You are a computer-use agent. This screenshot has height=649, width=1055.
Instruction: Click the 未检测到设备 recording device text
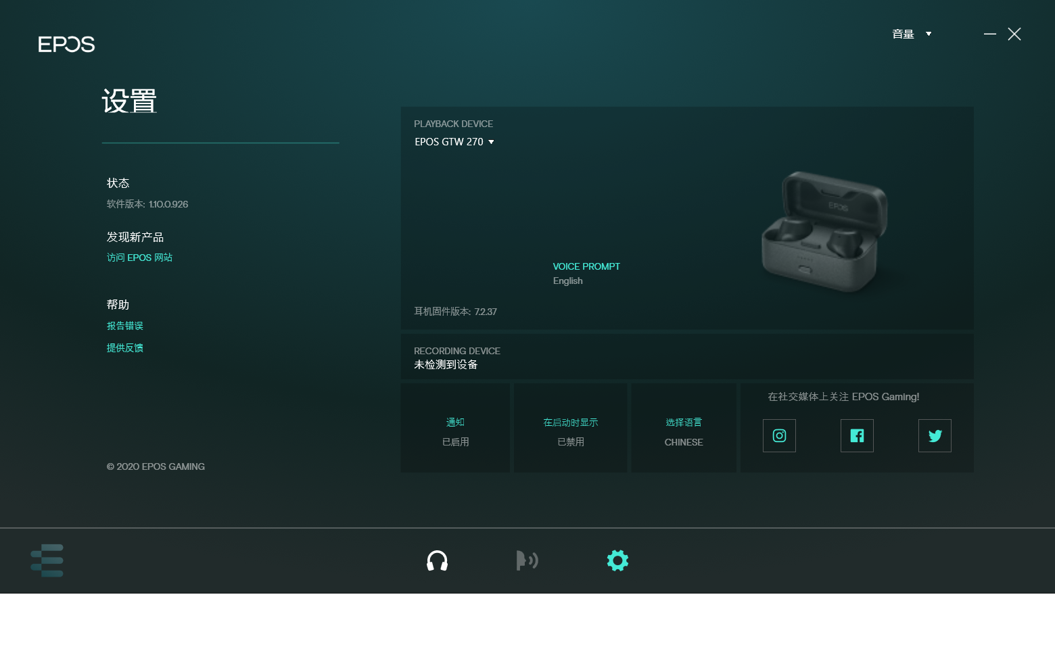(446, 364)
